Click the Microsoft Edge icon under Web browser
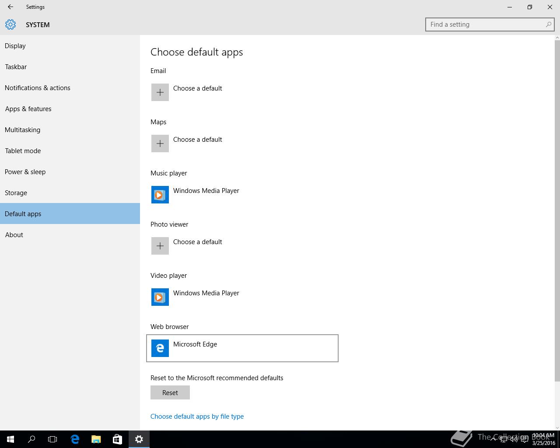The image size is (560, 448). [160, 348]
